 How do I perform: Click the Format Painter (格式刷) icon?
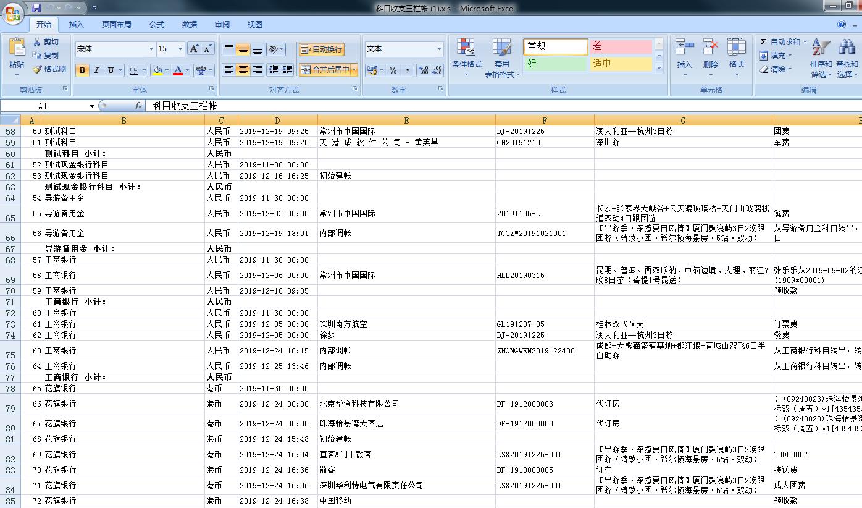tap(38, 69)
